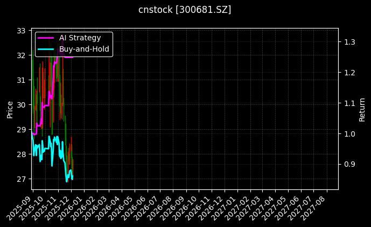Click date label 2027-07
Viewport: 371px width, 227px height.
(x=299, y=208)
